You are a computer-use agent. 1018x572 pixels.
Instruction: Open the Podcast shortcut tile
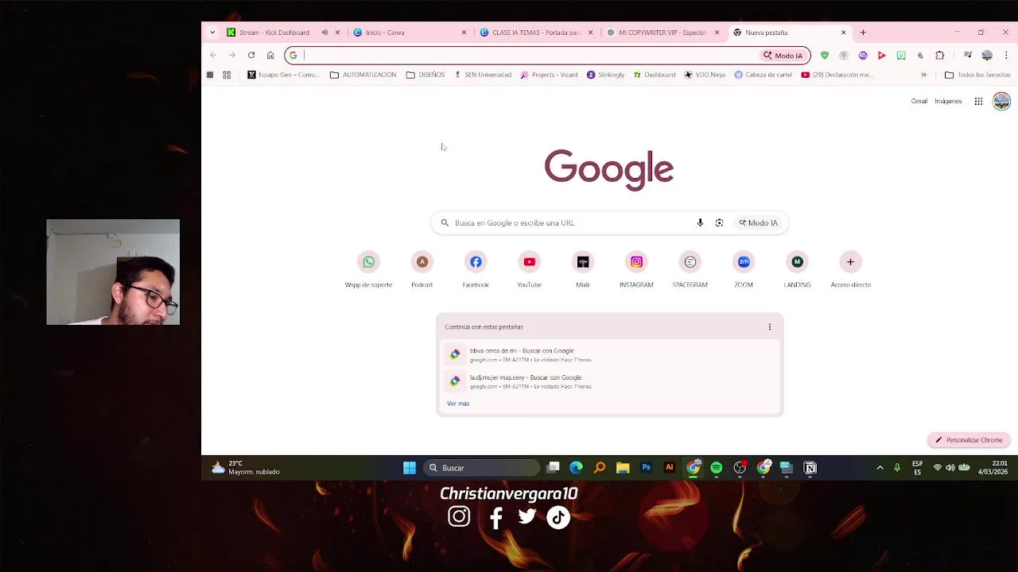(x=422, y=262)
